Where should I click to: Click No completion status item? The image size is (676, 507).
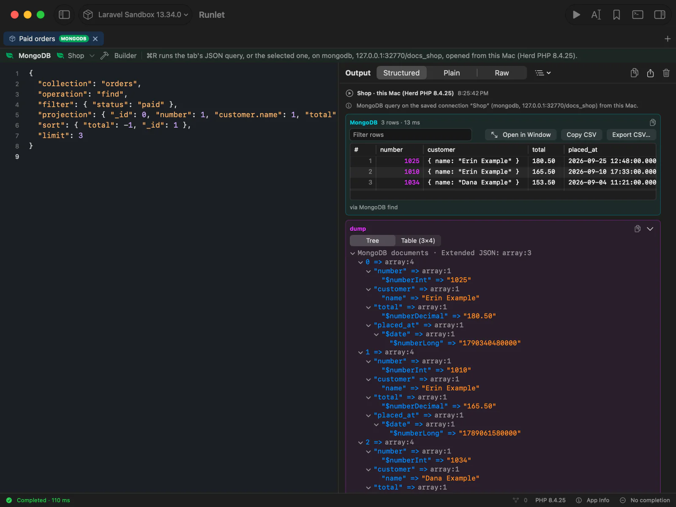tap(645, 500)
